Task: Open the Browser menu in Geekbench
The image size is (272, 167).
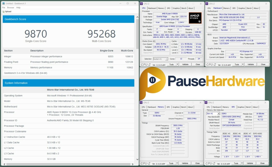Action: point(11,7)
